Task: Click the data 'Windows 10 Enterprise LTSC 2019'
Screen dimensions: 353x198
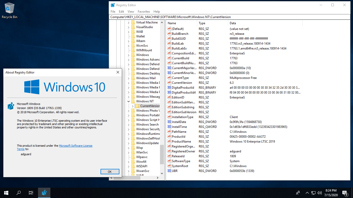Action: [x=252, y=142]
